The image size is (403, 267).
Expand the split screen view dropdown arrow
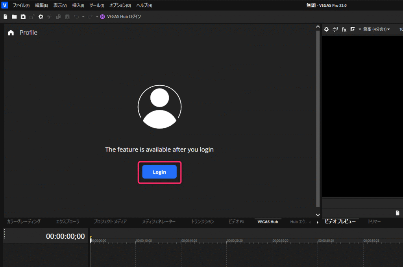click(360, 29)
